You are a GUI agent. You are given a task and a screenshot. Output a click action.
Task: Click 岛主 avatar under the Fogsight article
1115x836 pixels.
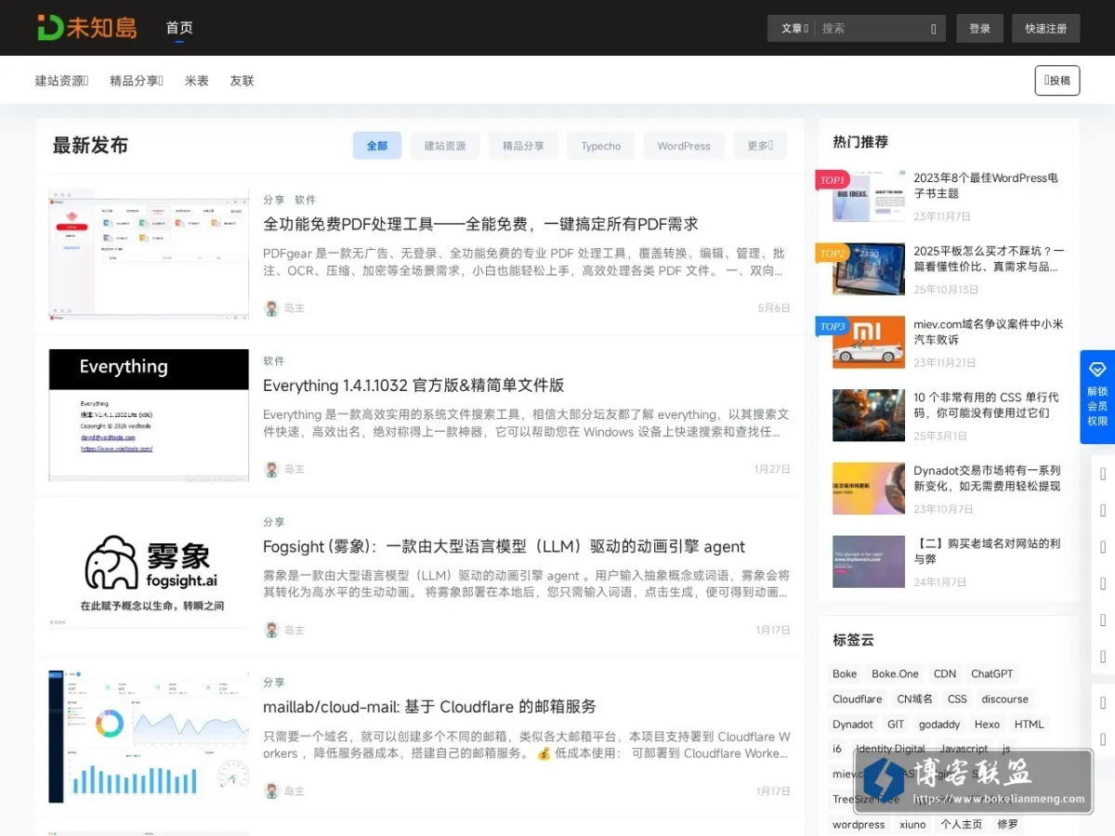pos(271,630)
